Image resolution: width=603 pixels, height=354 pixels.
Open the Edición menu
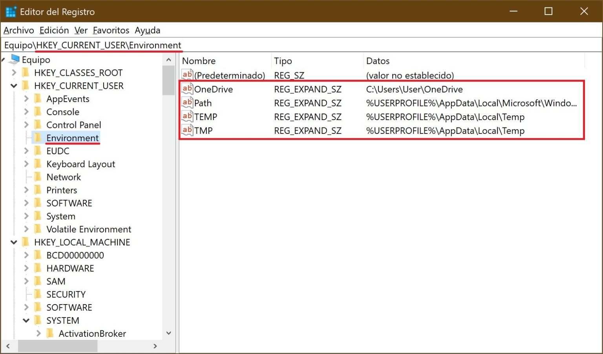coord(54,30)
